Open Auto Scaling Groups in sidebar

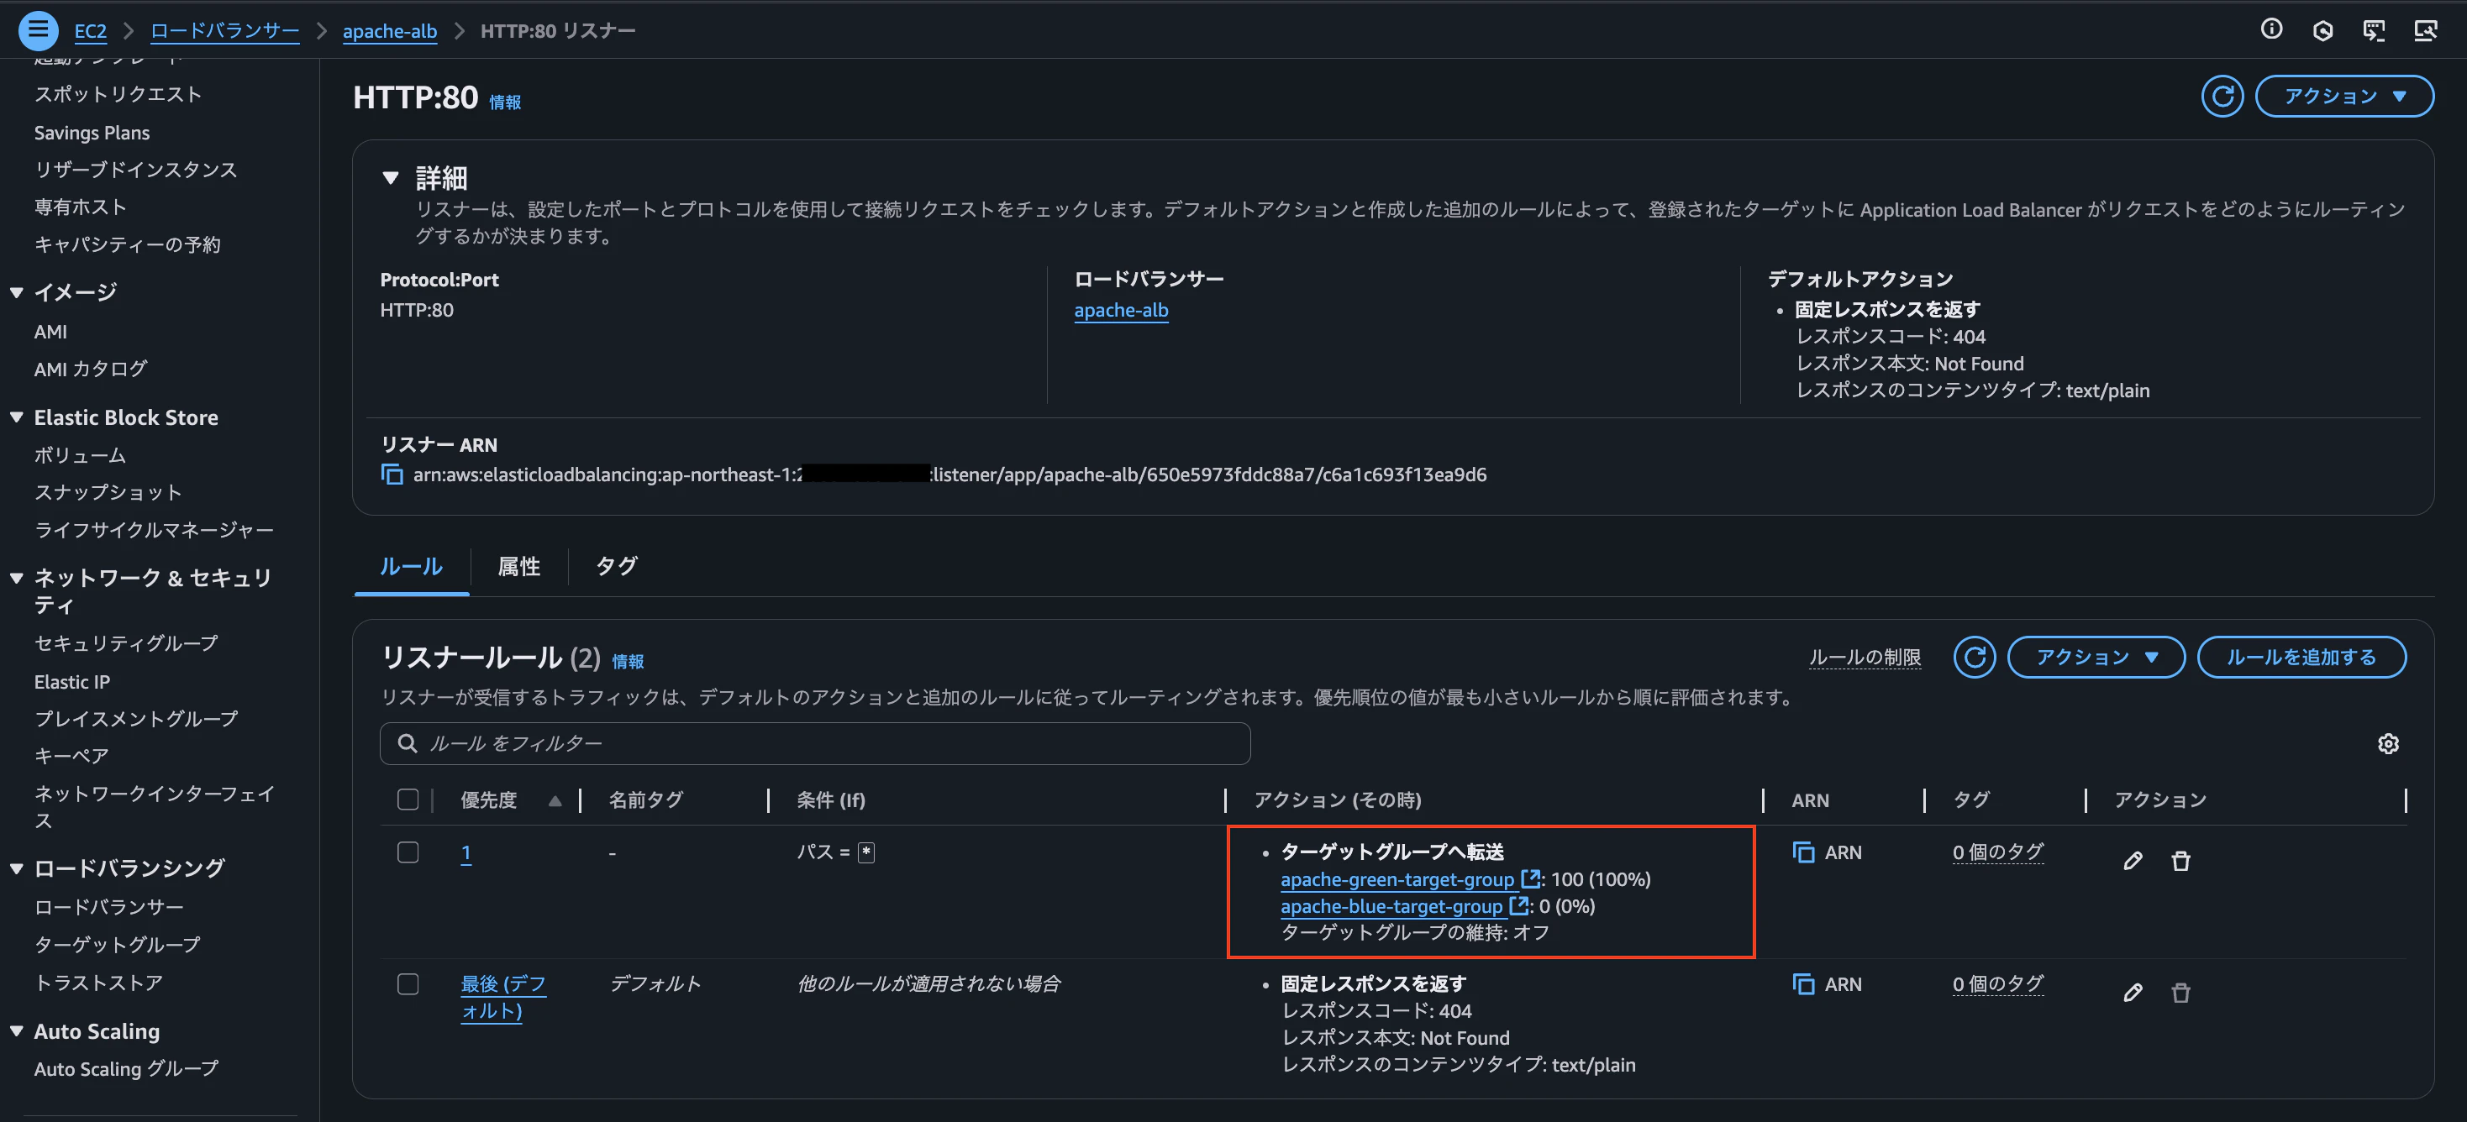pos(126,1068)
